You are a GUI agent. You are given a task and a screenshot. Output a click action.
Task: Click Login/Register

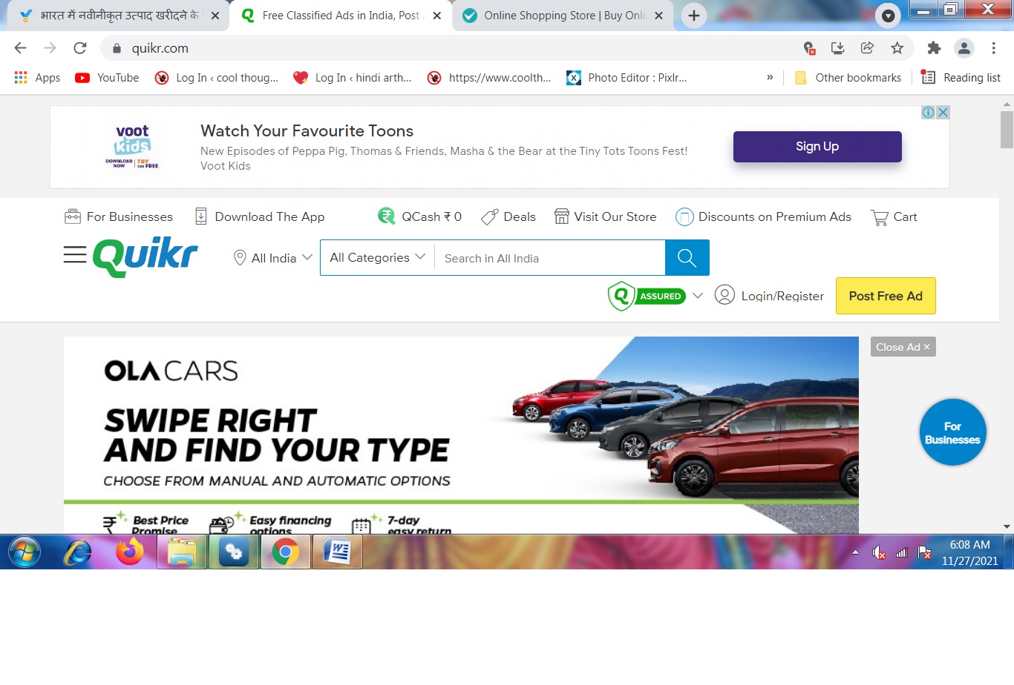(x=769, y=296)
